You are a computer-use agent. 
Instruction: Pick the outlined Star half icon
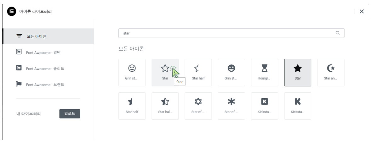tap(198, 72)
